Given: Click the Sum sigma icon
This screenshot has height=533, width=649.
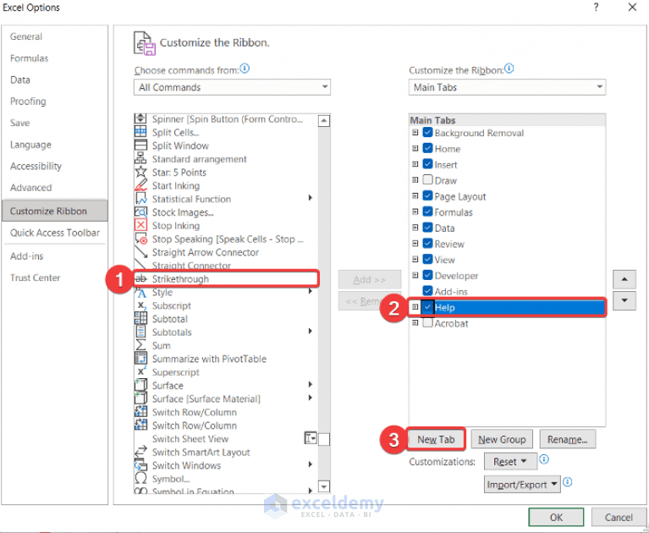Looking at the screenshot, I should click(x=140, y=345).
